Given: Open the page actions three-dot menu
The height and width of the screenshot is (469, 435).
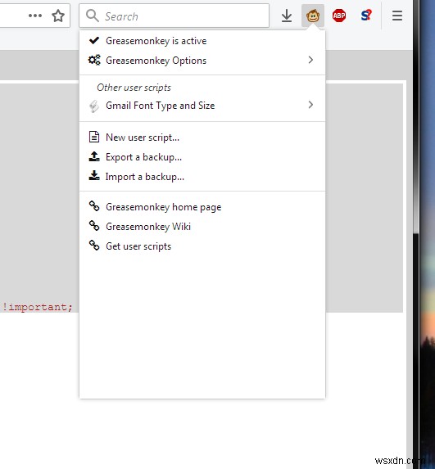Looking at the screenshot, I should coord(35,16).
